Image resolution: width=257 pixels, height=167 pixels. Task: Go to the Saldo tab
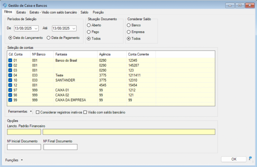pos(84,12)
